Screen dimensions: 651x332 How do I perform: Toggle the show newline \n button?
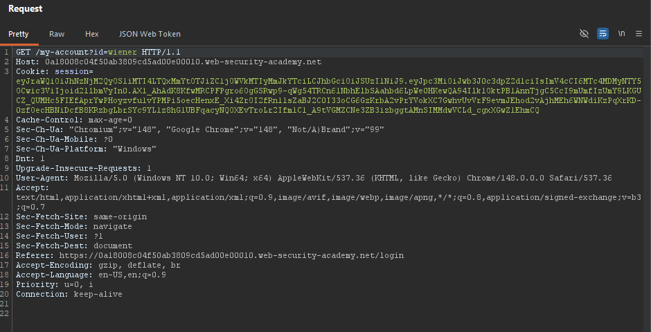(x=621, y=34)
